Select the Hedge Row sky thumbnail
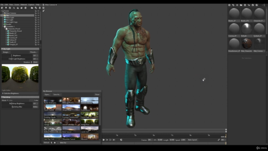 pyautogui.click(x=90, y=122)
